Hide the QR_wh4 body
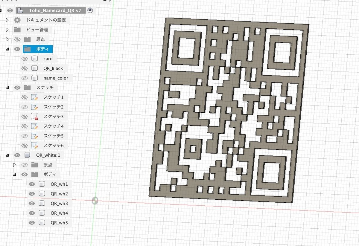359x246 pixels. tap(32, 213)
